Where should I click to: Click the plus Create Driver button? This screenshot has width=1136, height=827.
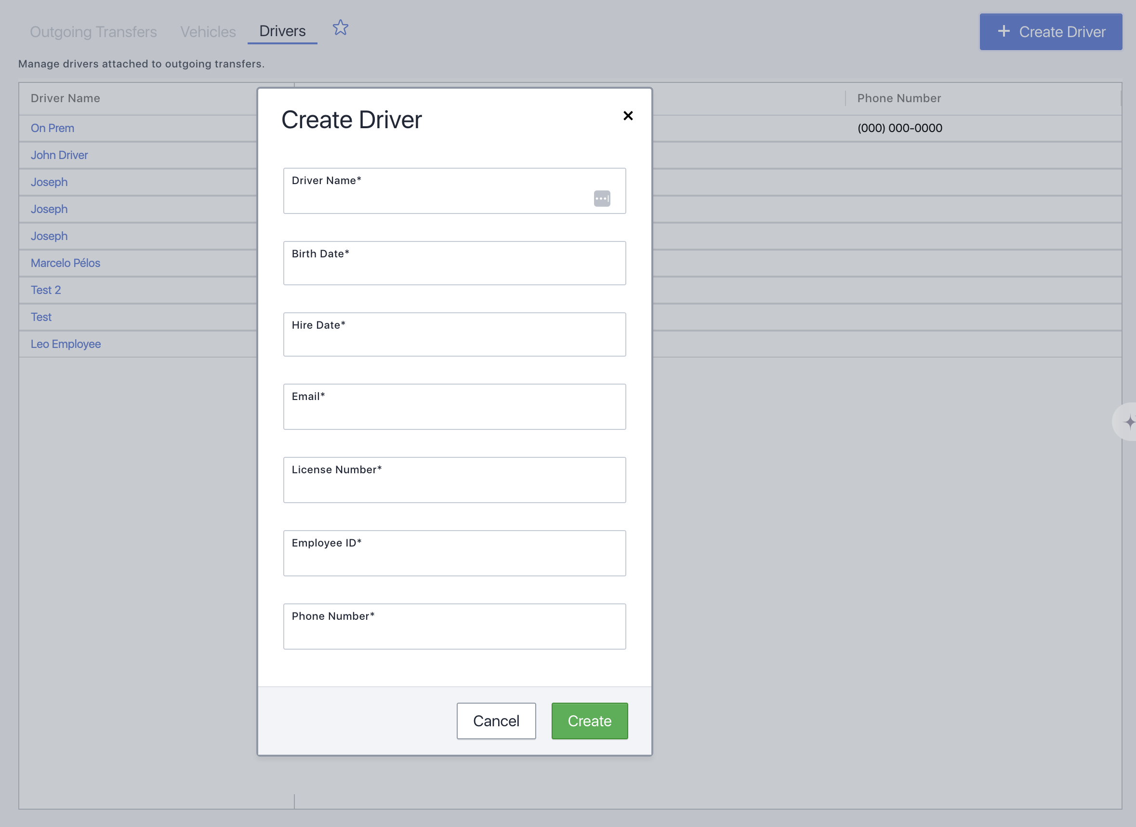click(1050, 32)
